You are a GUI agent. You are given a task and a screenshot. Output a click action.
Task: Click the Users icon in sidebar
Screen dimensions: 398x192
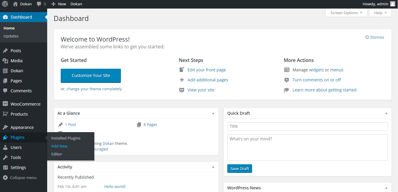[x=5, y=147]
